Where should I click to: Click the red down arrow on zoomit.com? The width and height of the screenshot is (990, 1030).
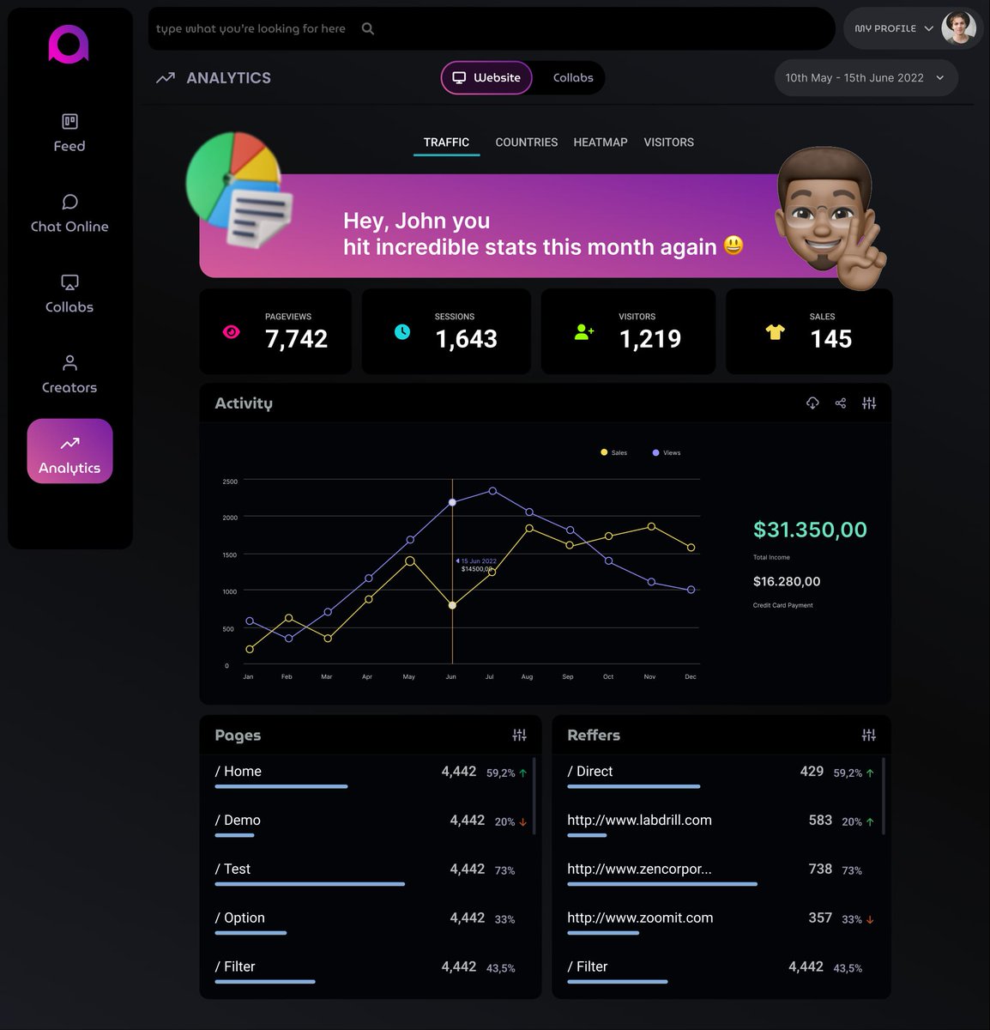(x=870, y=919)
